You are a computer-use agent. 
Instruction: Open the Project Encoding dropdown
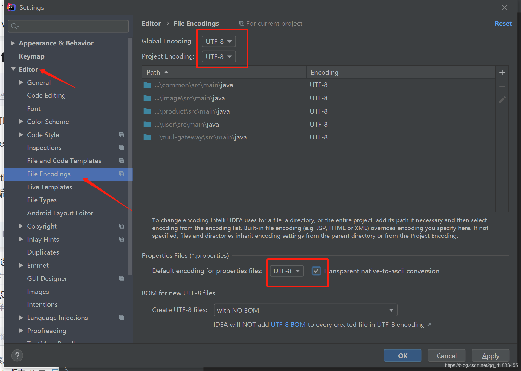pyautogui.click(x=219, y=56)
